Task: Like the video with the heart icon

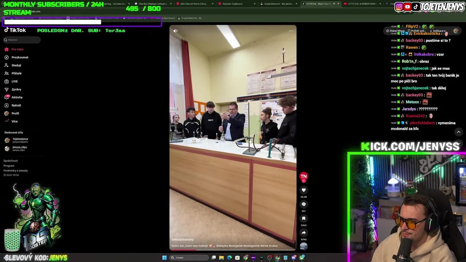Action: 304,190
